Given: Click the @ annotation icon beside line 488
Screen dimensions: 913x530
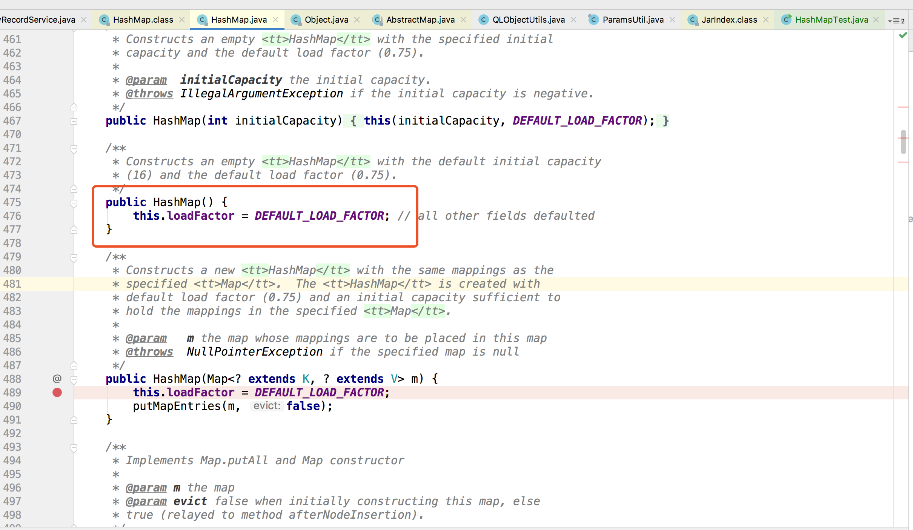Looking at the screenshot, I should (57, 378).
